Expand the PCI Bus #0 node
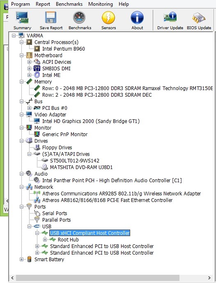This screenshot has width=216, height=283. [30, 108]
